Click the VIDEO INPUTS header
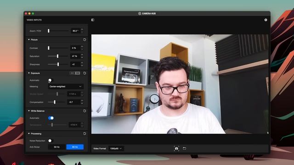 coord(34,20)
